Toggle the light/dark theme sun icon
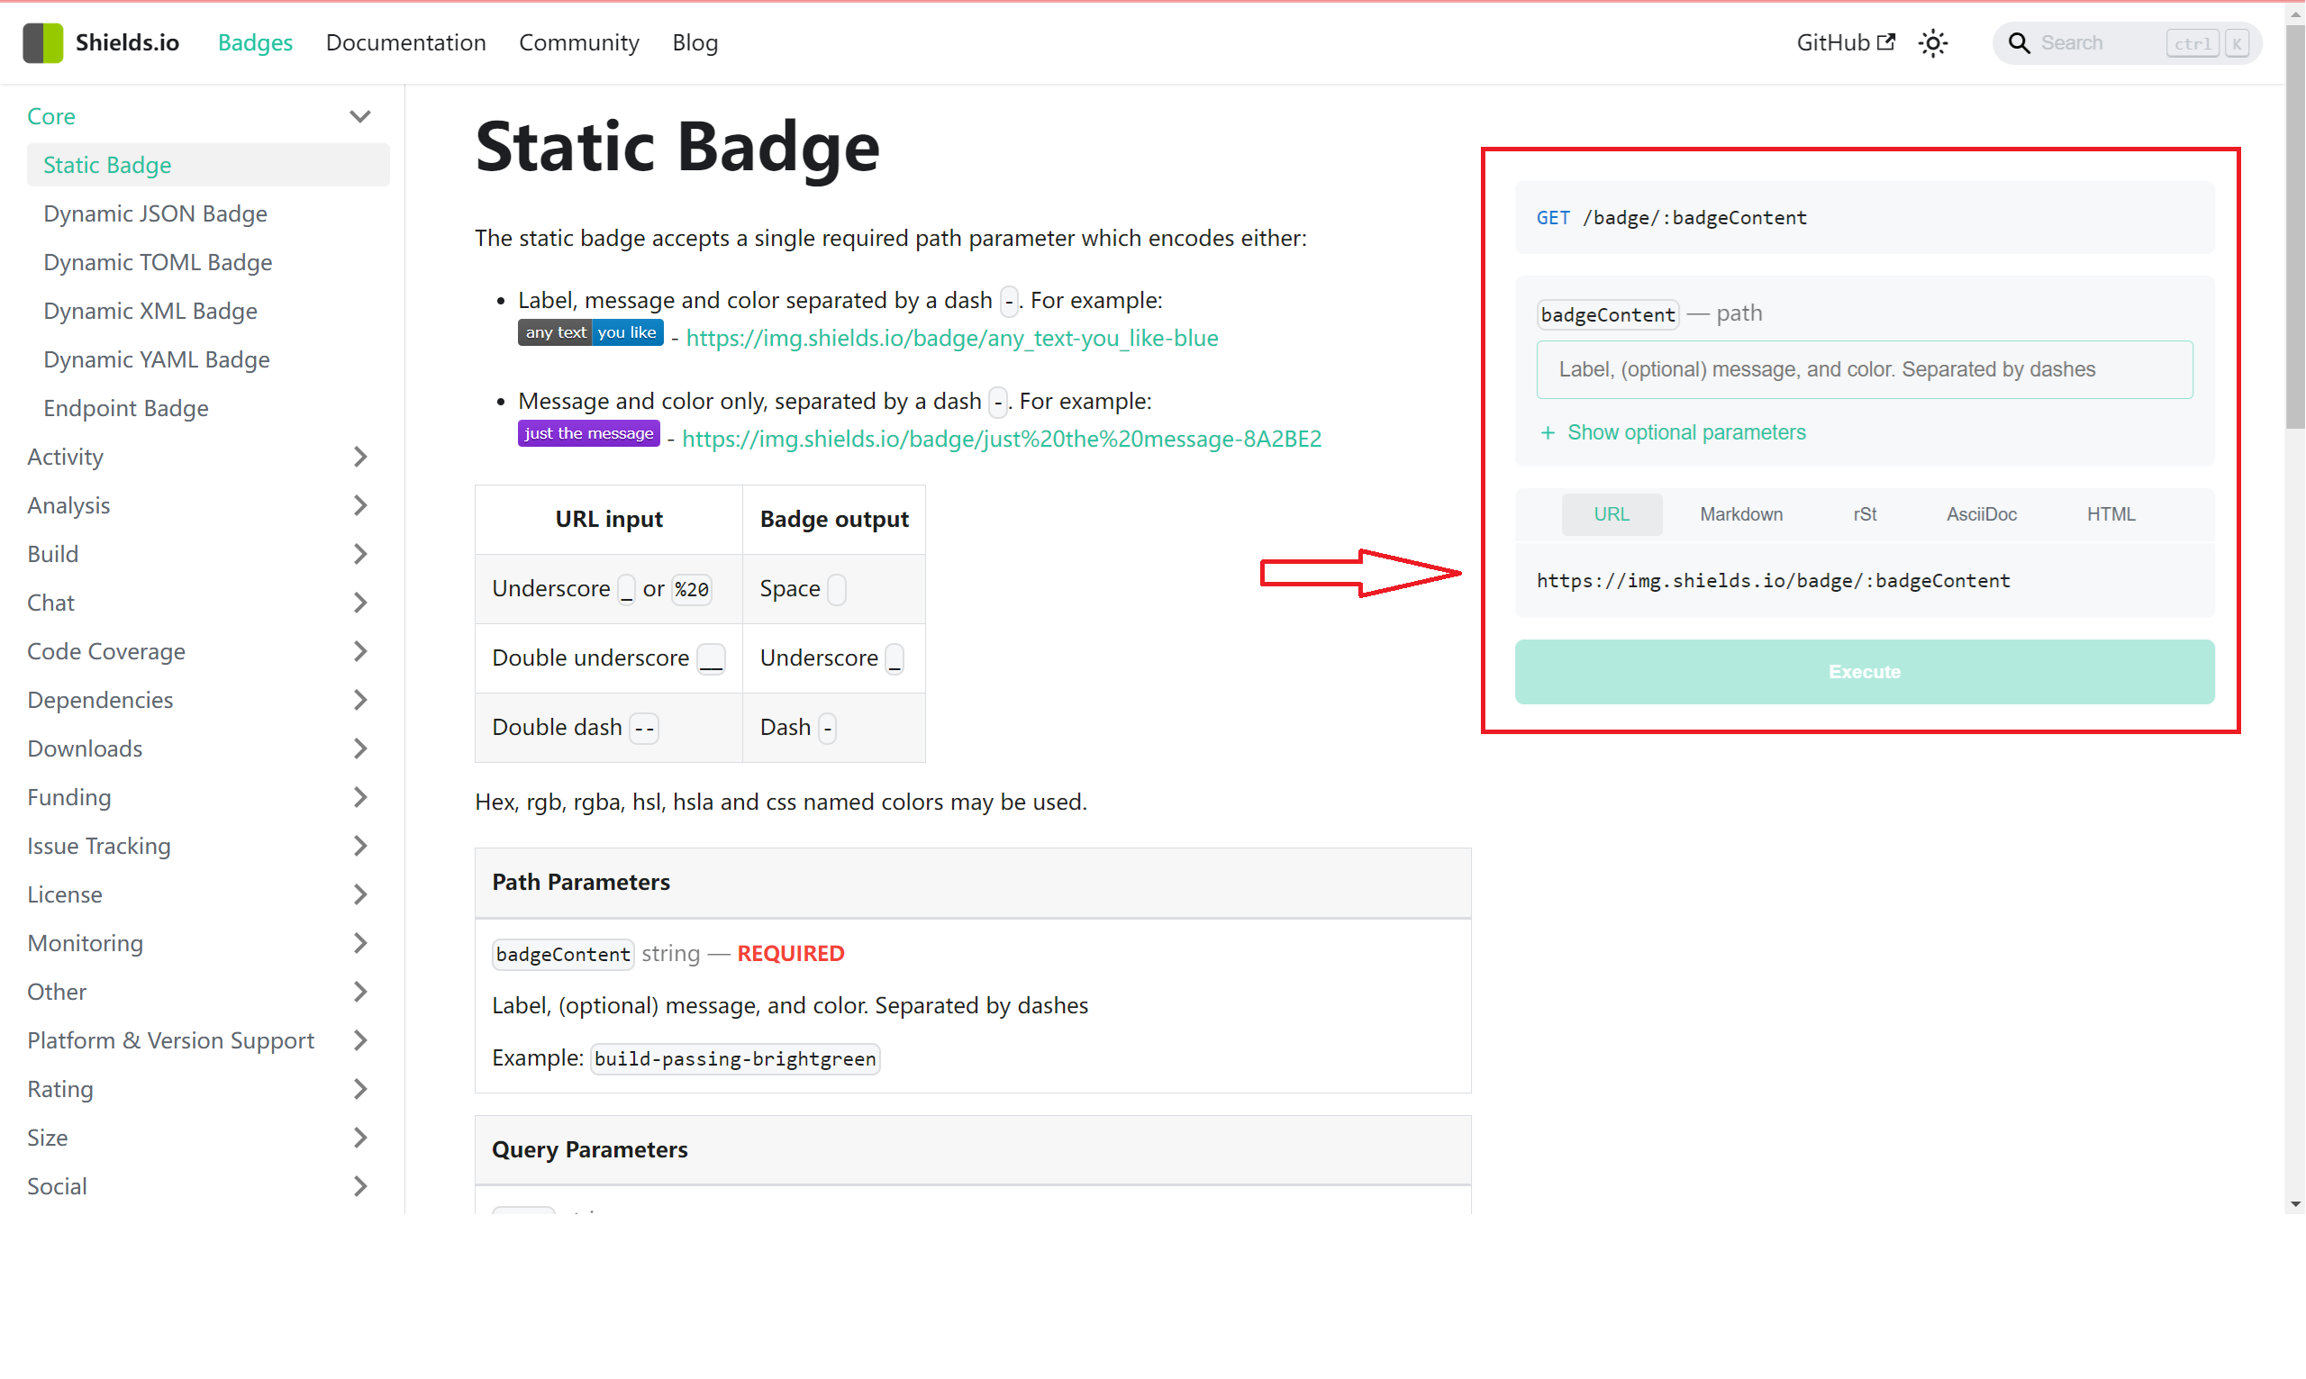This screenshot has width=2306, height=1379. pyautogui.click(x=1933, y=42)
